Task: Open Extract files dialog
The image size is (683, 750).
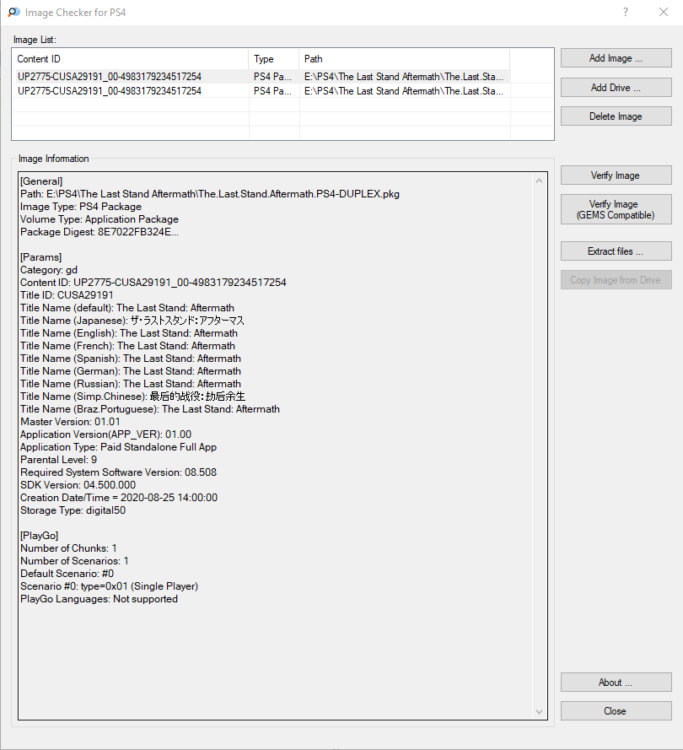Action: [x=616, y=251]
